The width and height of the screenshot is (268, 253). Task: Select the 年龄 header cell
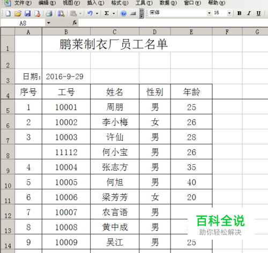pos(191,91)
